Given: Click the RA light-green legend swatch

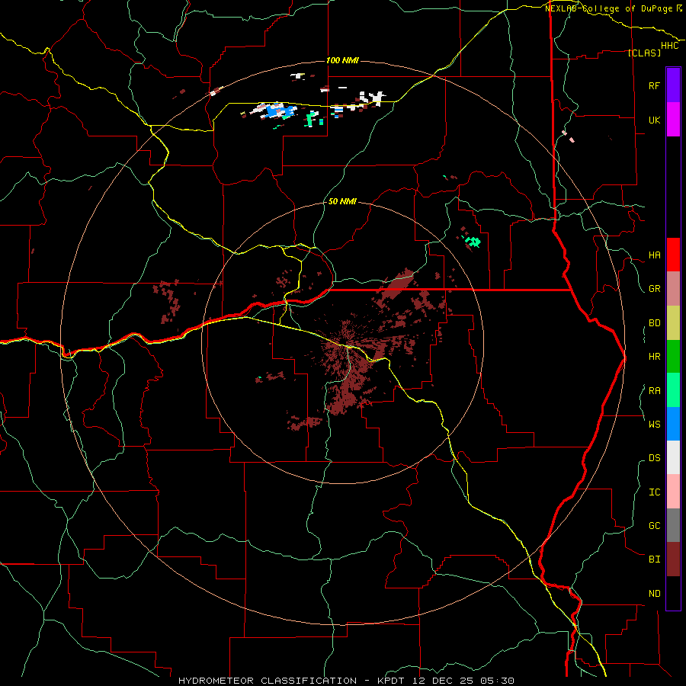Looking at the screenshot, I should point(673,390).
